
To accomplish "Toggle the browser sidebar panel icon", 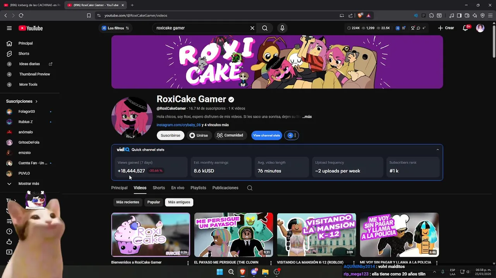I will click(x=459, y=15).
